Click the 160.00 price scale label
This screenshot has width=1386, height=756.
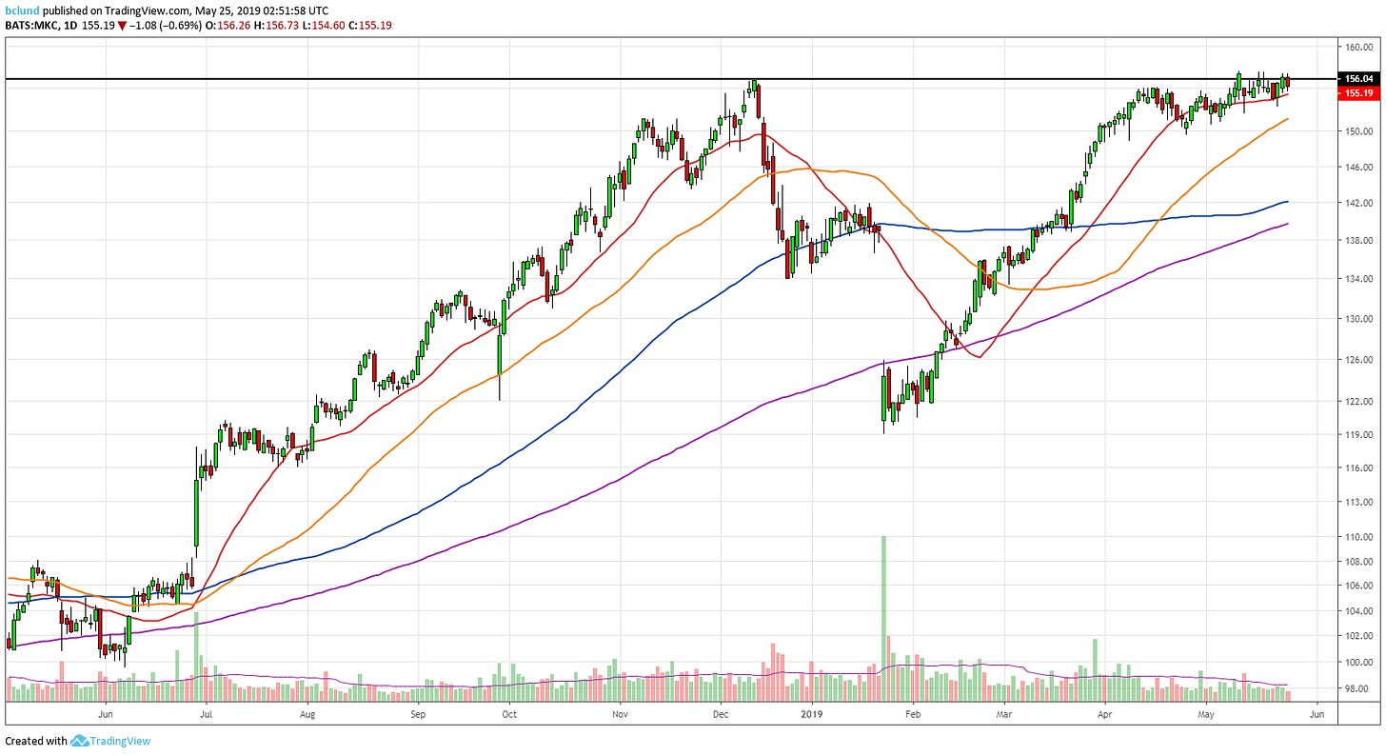click(x=1357, y=47)
